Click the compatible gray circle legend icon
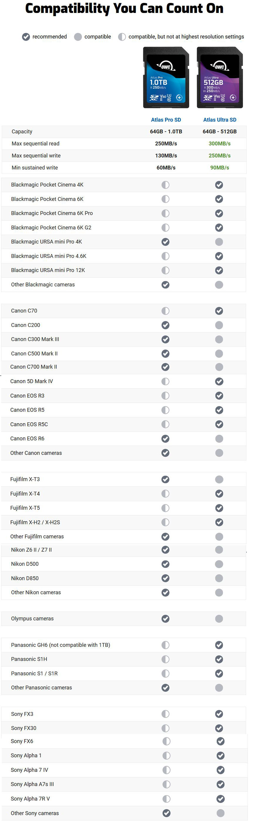This screenshot has height=821, width=269. pyautogui.click(x=78, y=37)
